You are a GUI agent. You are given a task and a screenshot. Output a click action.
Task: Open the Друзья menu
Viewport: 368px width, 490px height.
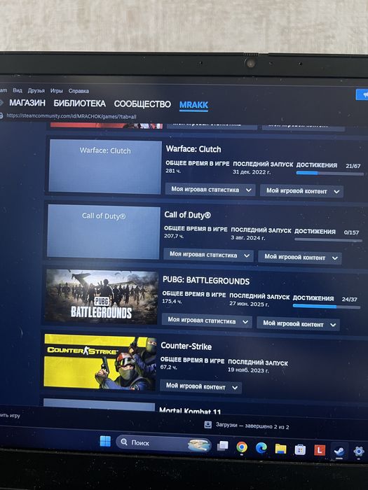point(36,90)
